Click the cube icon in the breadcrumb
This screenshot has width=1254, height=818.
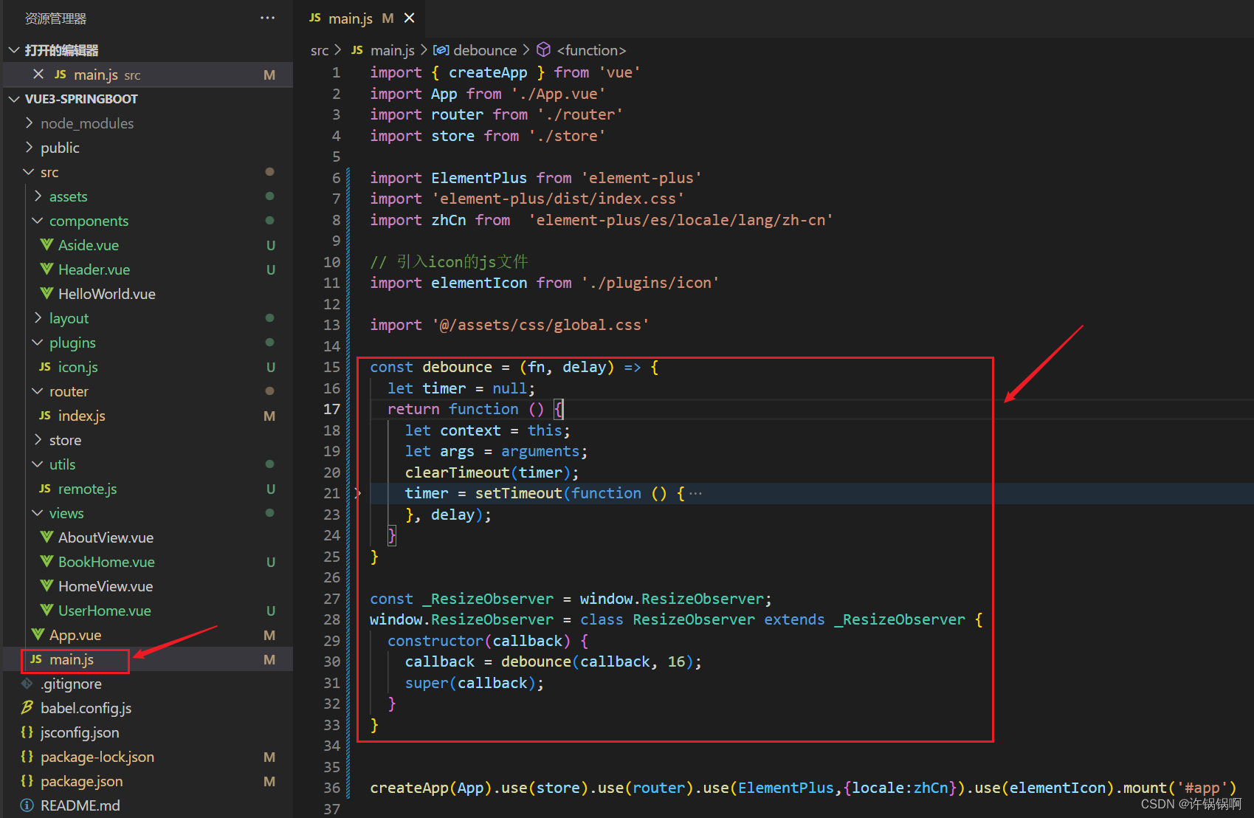544,49
